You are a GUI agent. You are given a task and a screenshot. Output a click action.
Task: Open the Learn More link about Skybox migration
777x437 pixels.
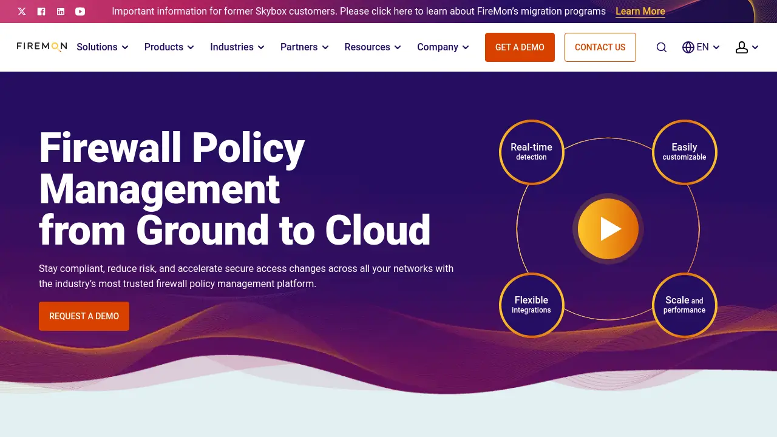(x=640, y=11)
